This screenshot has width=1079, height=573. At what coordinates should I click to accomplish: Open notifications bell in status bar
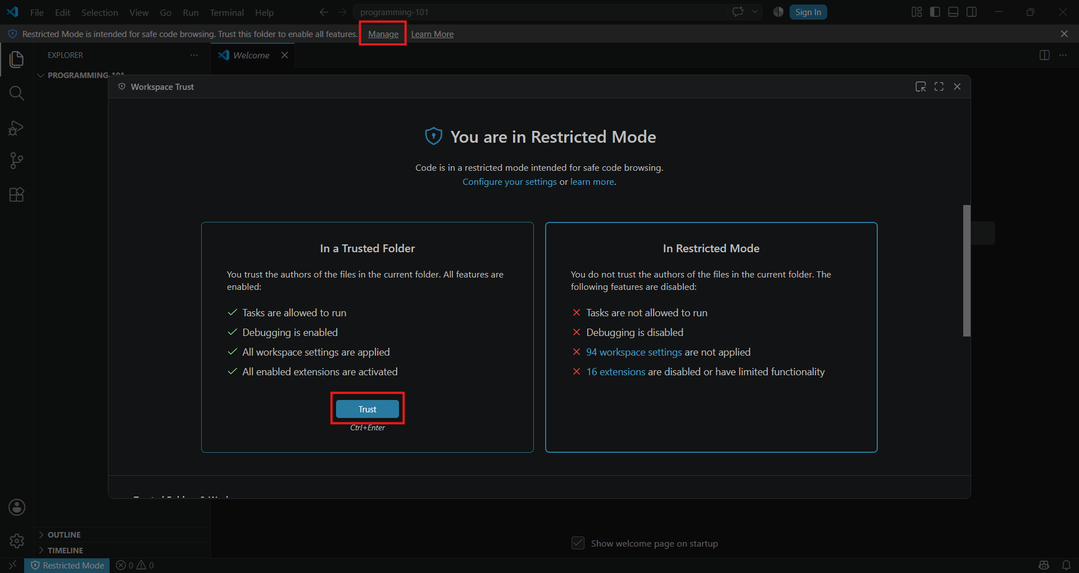pos(1066,565)
